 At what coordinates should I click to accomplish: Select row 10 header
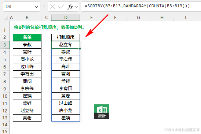click(5, 96)
